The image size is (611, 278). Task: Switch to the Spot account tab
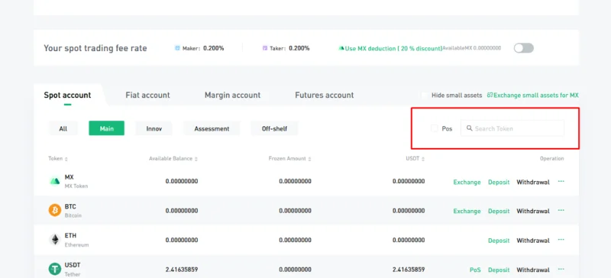click(67, 95)
